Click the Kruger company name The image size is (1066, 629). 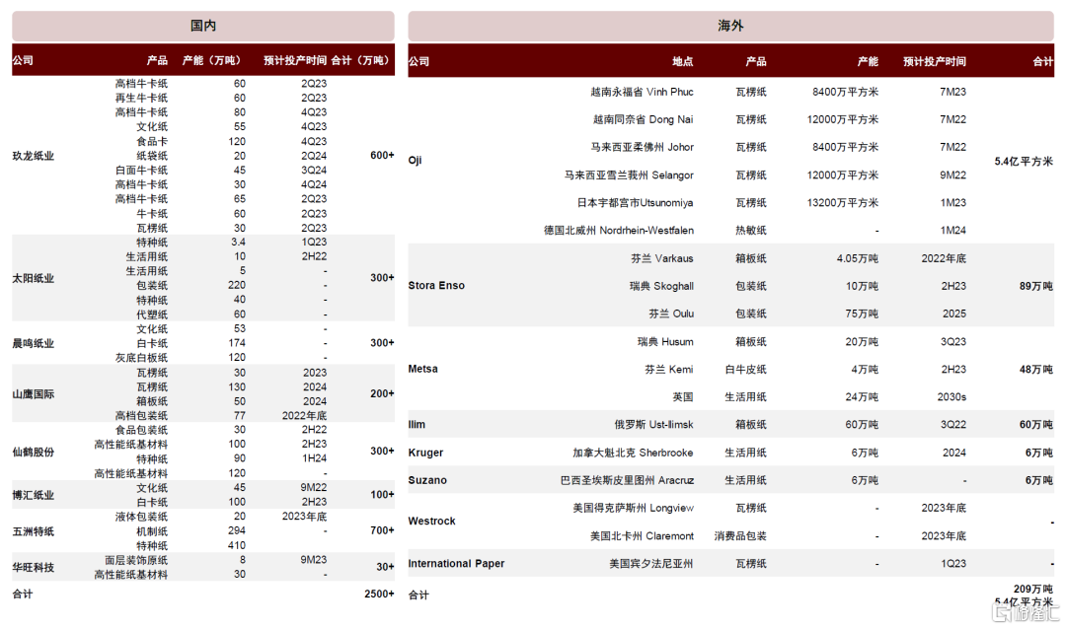click(425, 453)
